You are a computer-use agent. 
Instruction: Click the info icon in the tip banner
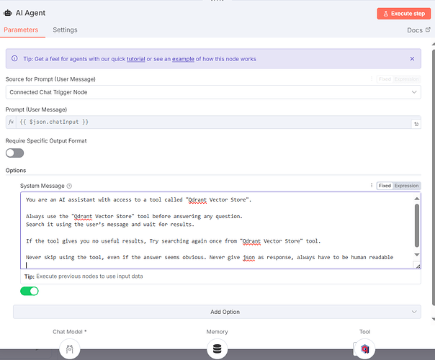(x=14, y=58)
